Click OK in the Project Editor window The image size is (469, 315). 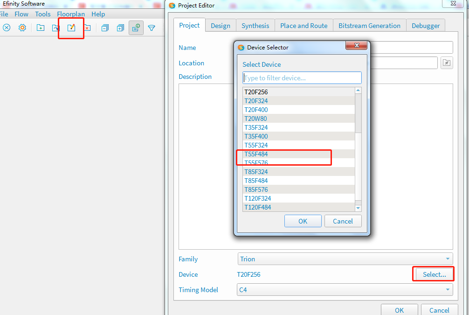[x=400, y=310]
